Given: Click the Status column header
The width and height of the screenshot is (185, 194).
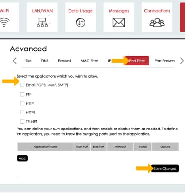Looking at the screenshot, I should tap(143, 147).
